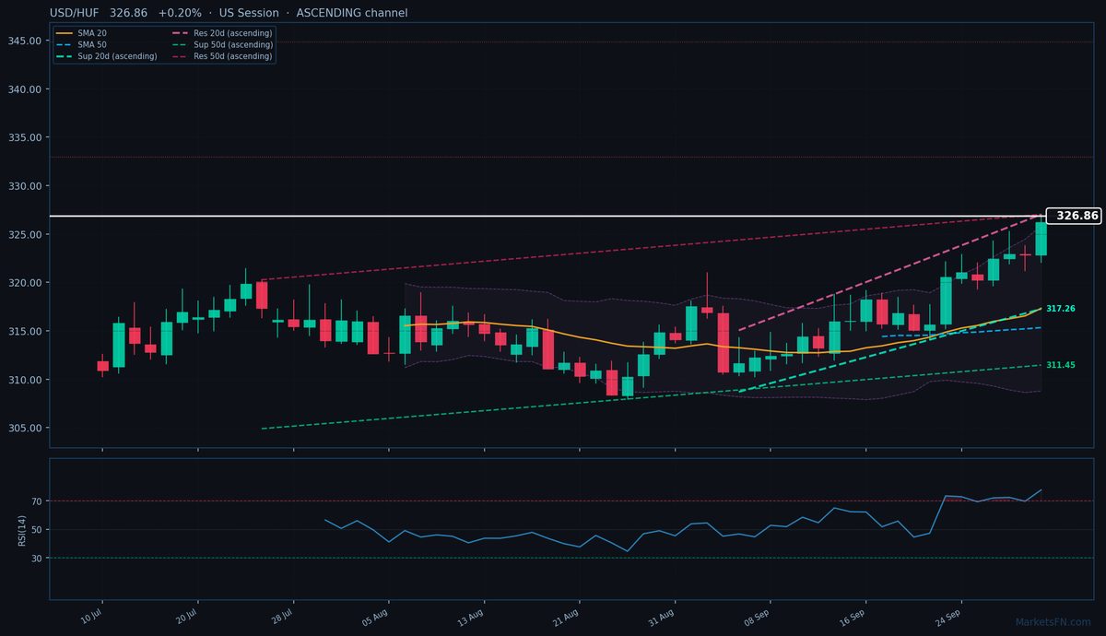The height and width of the screenshot is (636, 1106).
Task: Click the 05 Aug date label
Action: click(375, 618)
